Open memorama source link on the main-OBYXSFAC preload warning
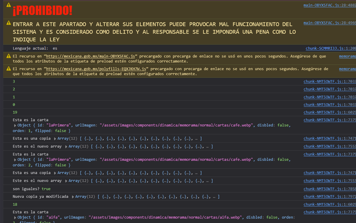The width and height of the screenshot is (356, 223). [347, 56]
